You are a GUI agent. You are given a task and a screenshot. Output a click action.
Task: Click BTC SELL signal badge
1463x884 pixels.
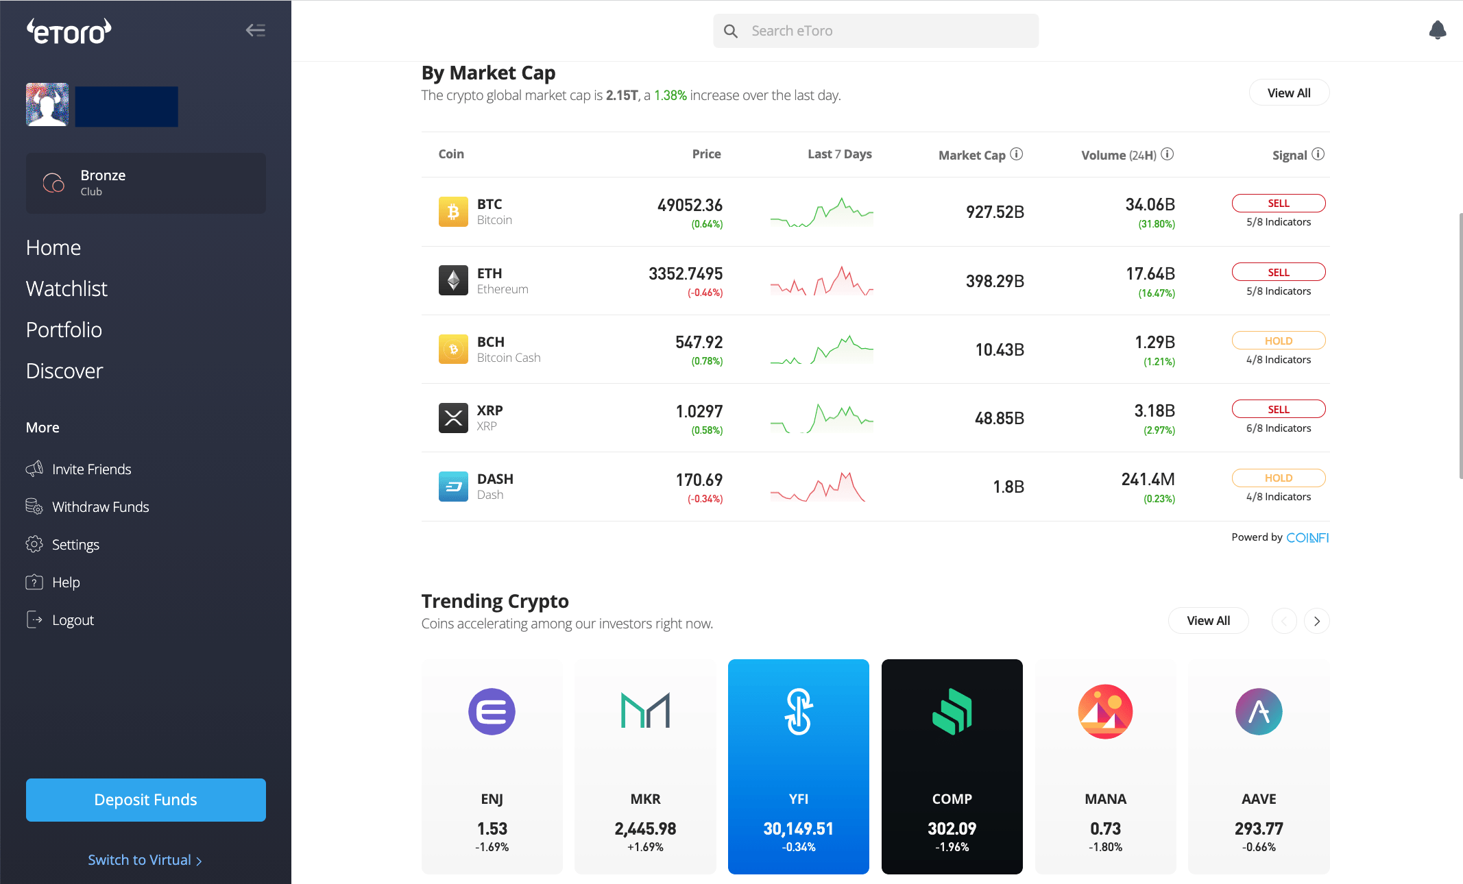tap(1278, 204)
